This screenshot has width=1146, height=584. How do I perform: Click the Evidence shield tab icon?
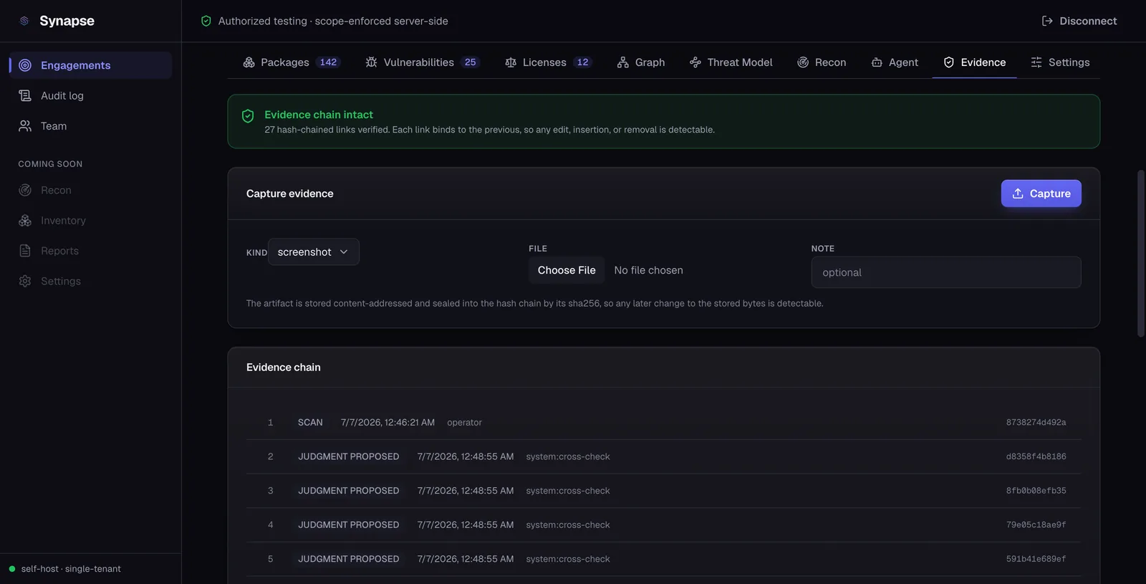pos(949,62)
